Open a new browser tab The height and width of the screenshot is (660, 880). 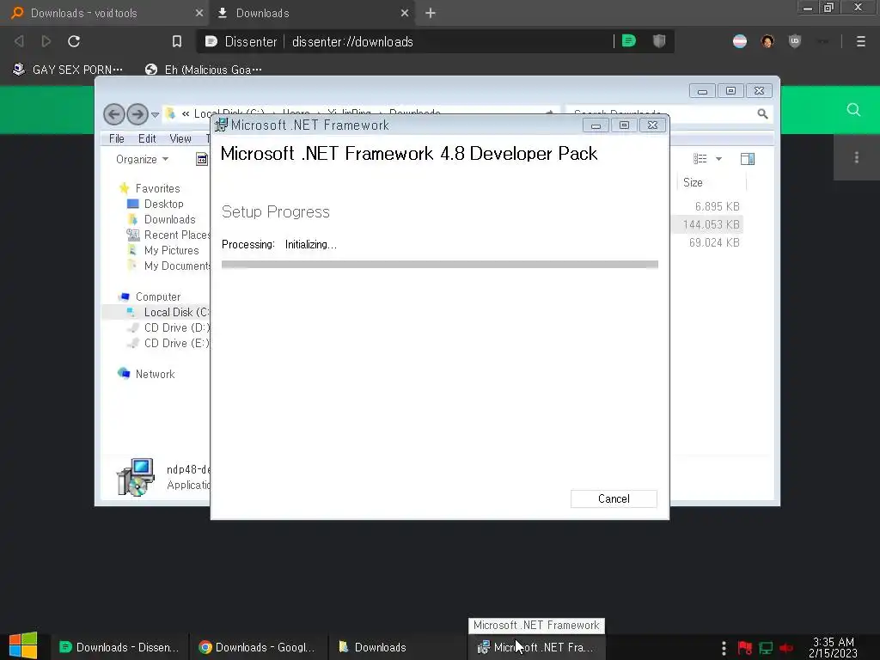pyautogui.click(x=431, y=13)
